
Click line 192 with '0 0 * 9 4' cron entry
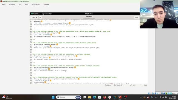pyautogui.click(x=41, y=69)
